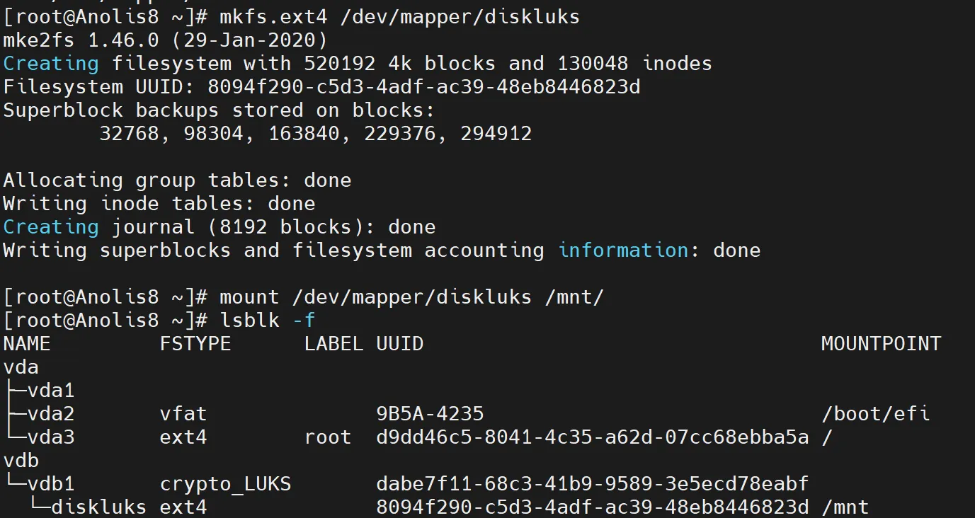Click the MOUNTPOINT column header
The image size is (975, 518).
point(881,344)
